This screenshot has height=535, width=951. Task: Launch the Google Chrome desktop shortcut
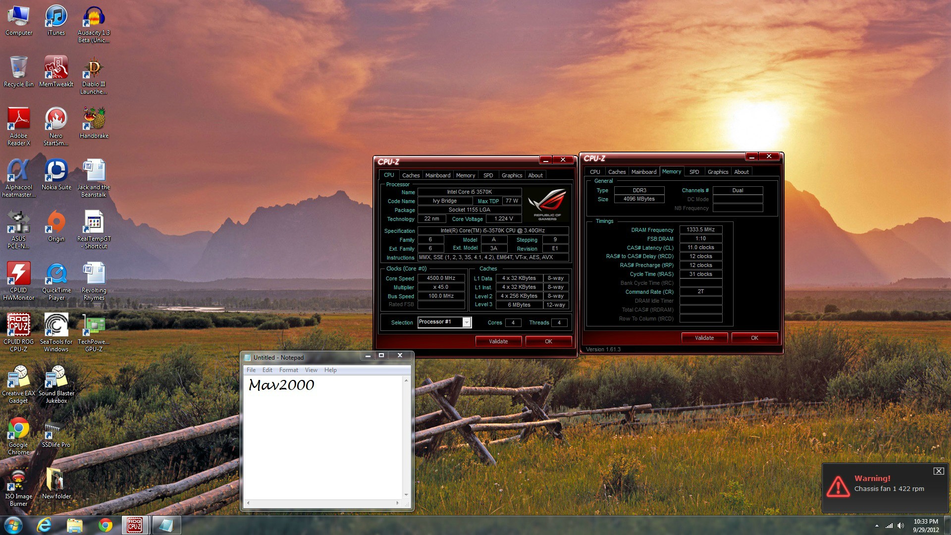tap(19, 436)
